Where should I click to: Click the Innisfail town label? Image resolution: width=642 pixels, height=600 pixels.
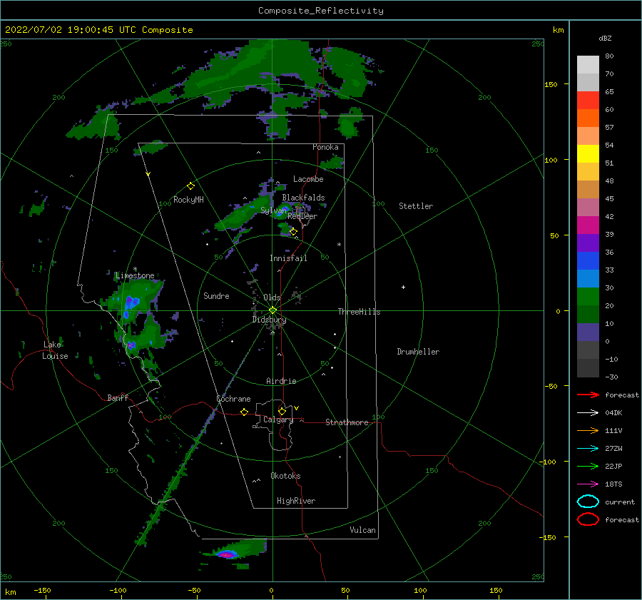click(288, 258)
